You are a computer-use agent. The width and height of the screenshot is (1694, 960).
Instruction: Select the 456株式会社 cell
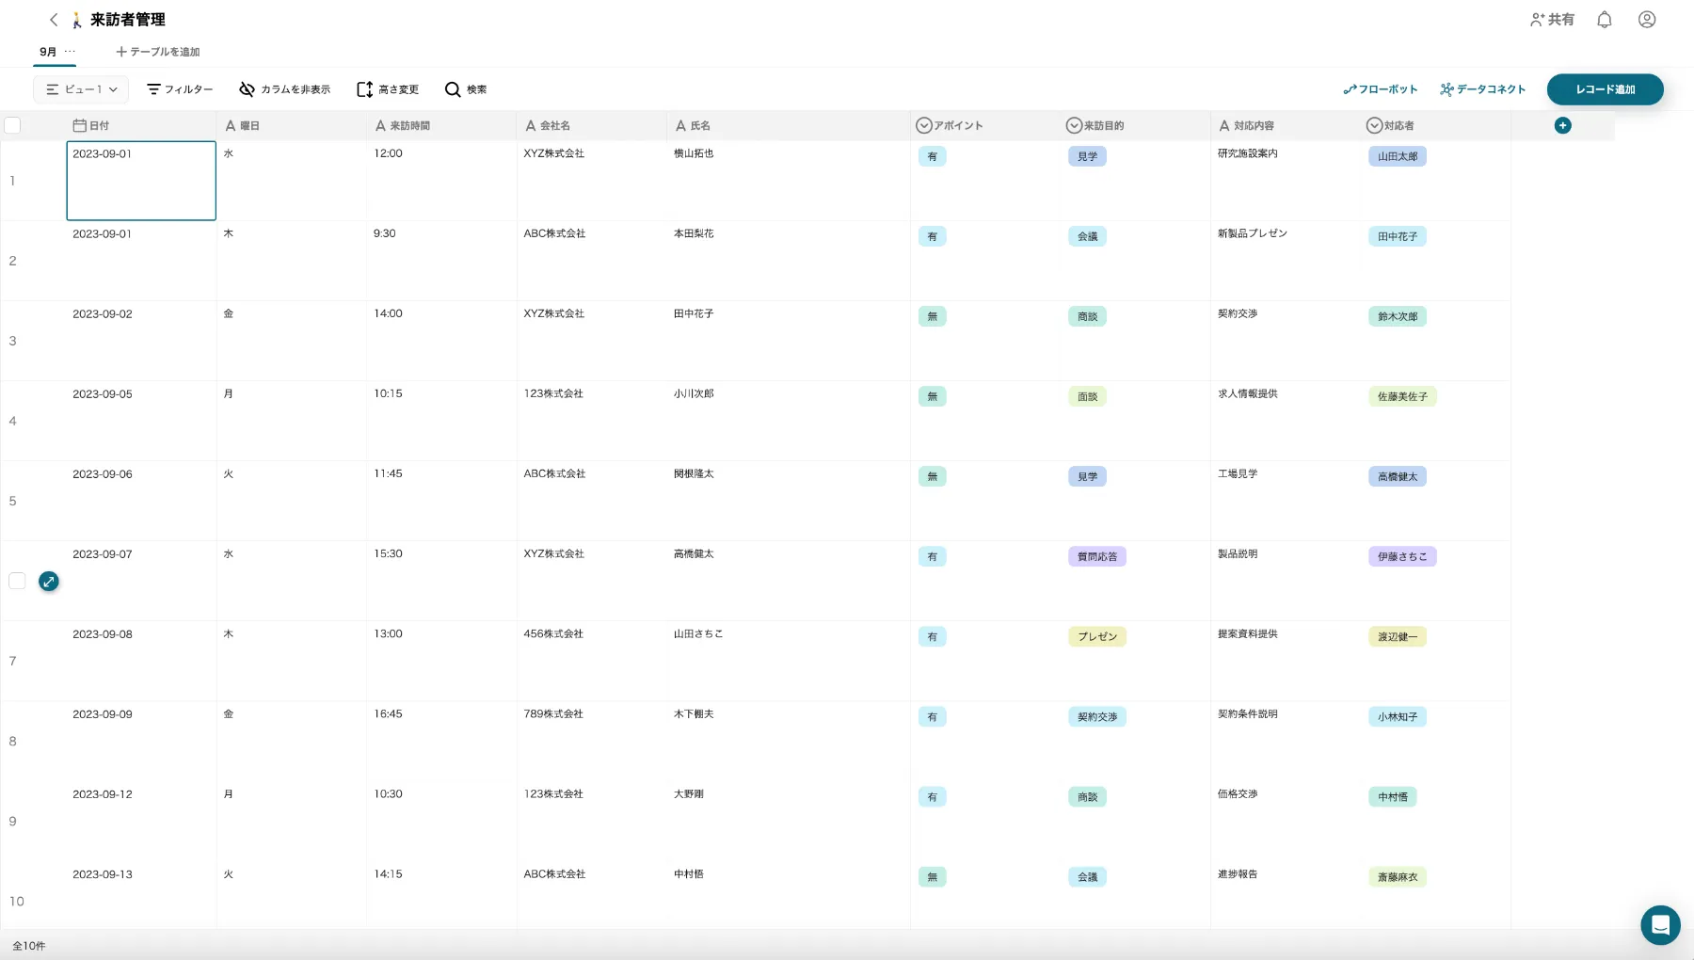click(x=592, y=661)
